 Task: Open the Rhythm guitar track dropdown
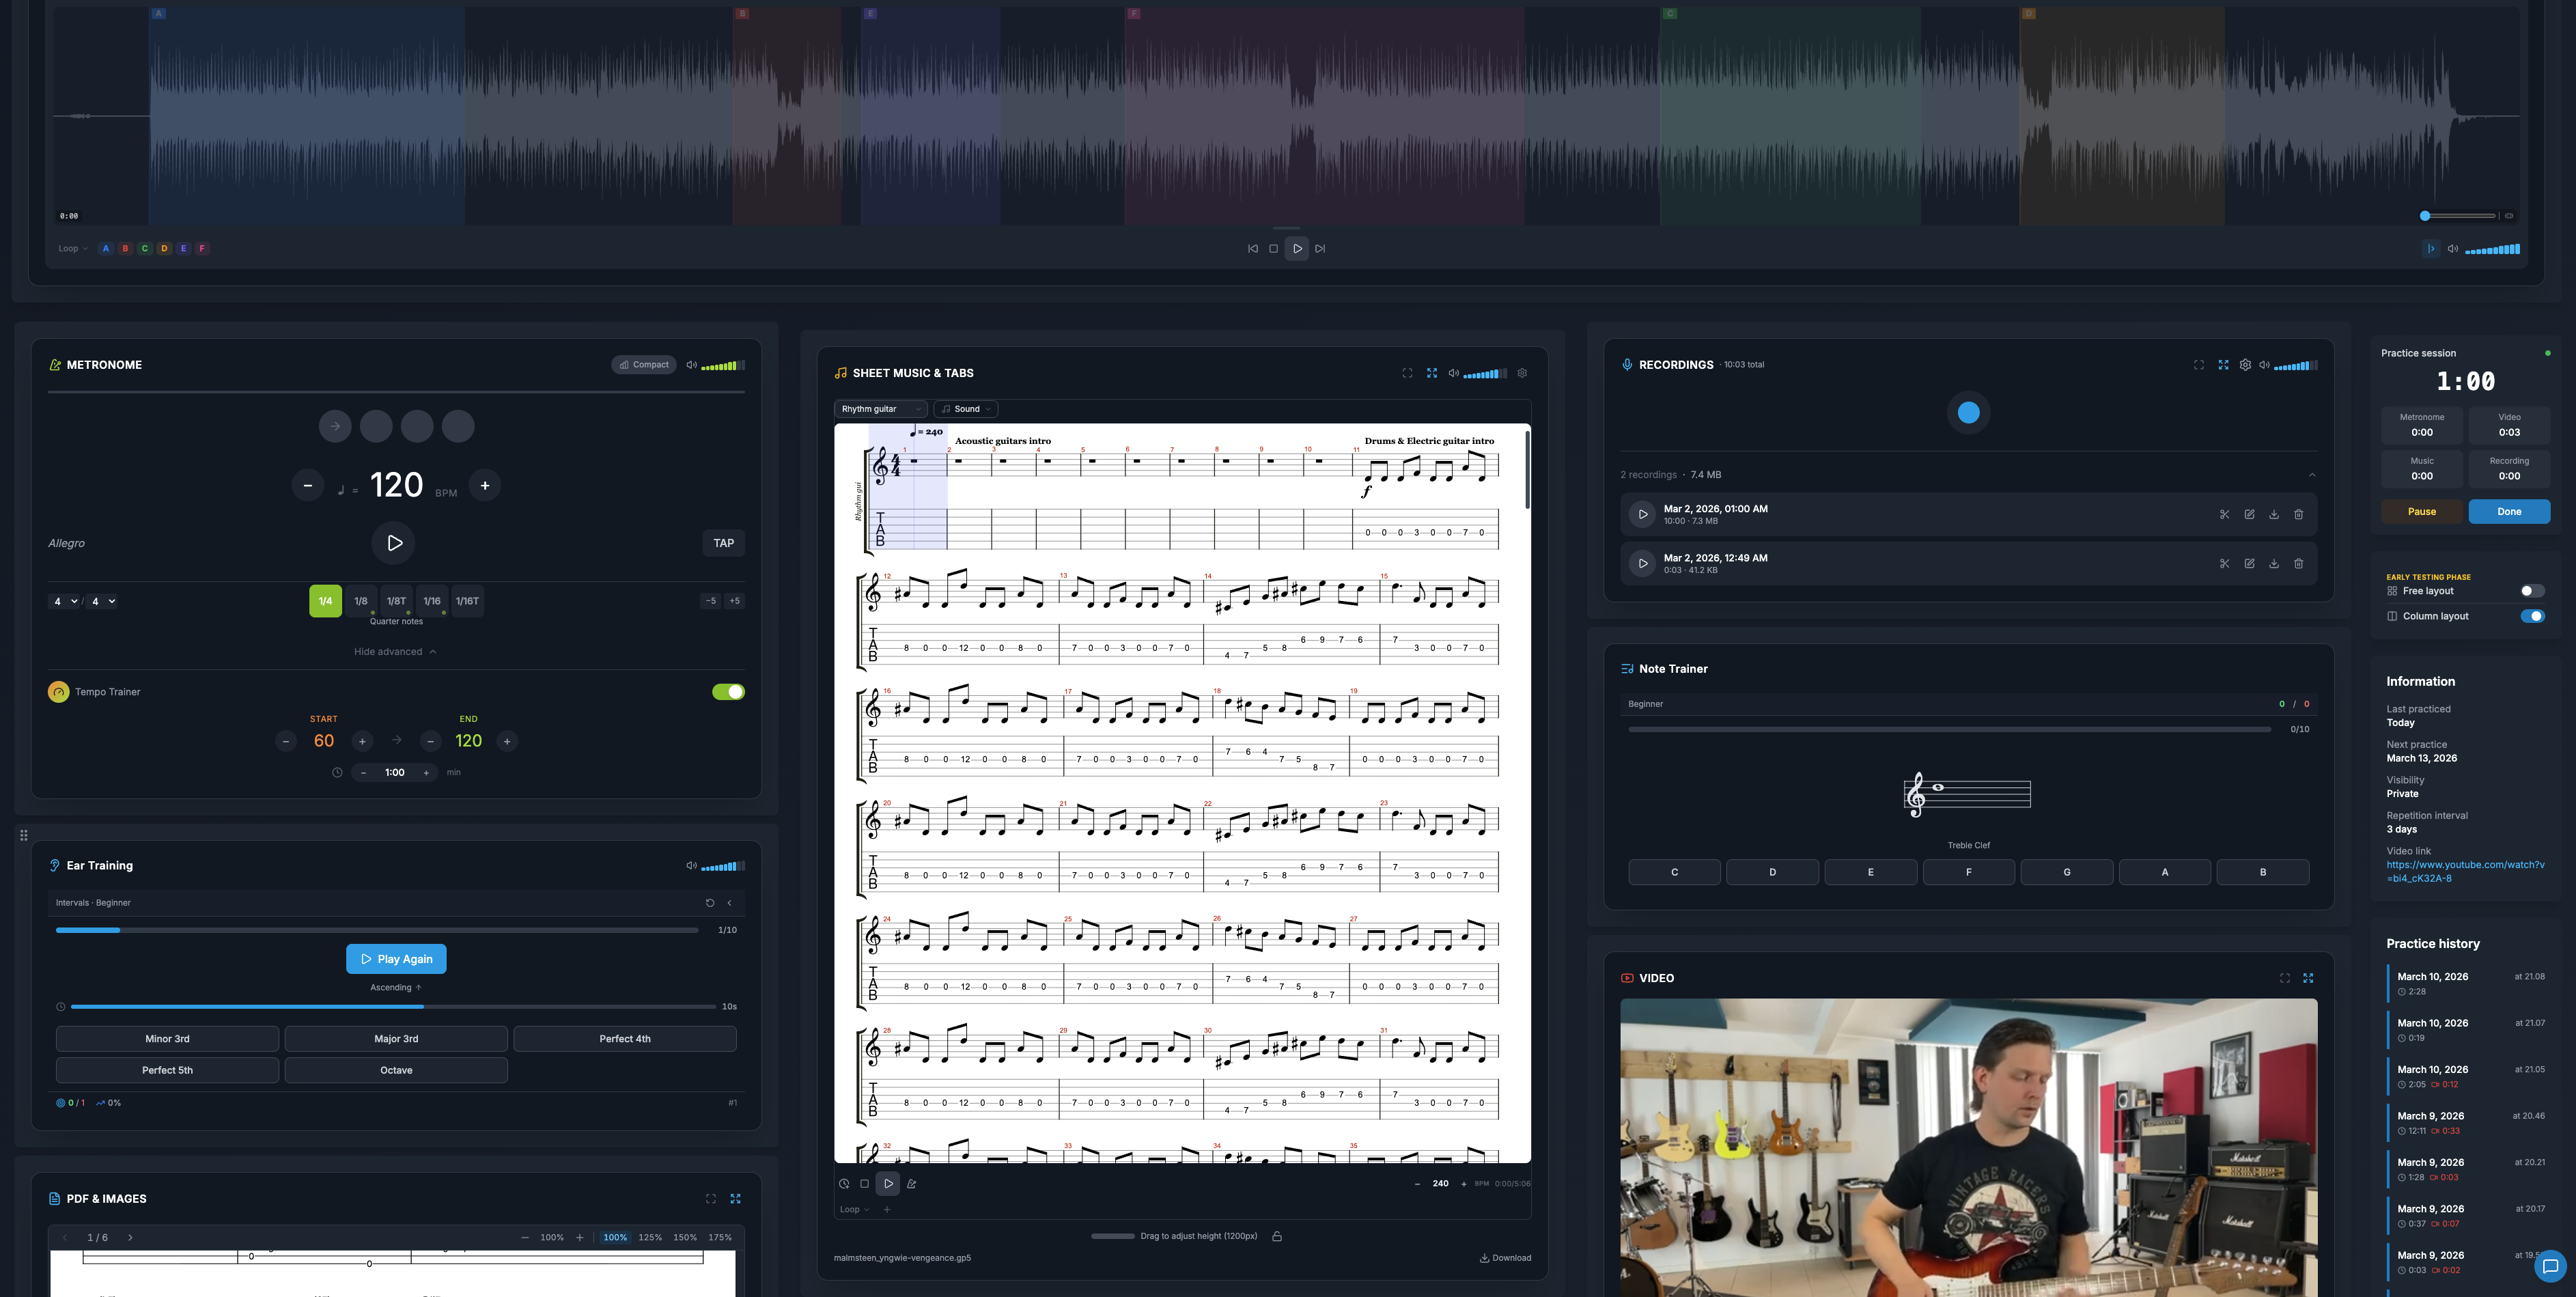click(x=880, y=409)
